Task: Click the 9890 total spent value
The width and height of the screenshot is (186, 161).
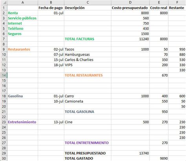Action: (x=159, y=158)
